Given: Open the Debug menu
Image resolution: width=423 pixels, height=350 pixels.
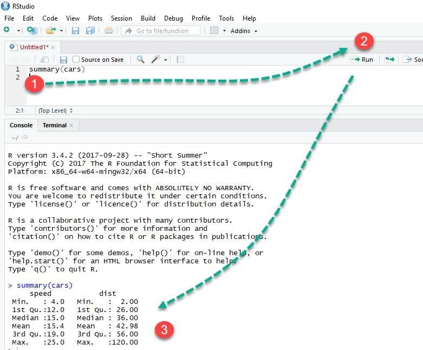Looking at the screenshot, I should click(x=173, y=18).
